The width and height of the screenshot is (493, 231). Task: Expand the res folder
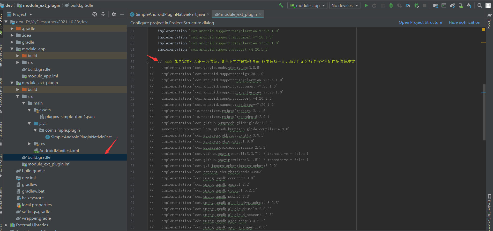[29, 144]
